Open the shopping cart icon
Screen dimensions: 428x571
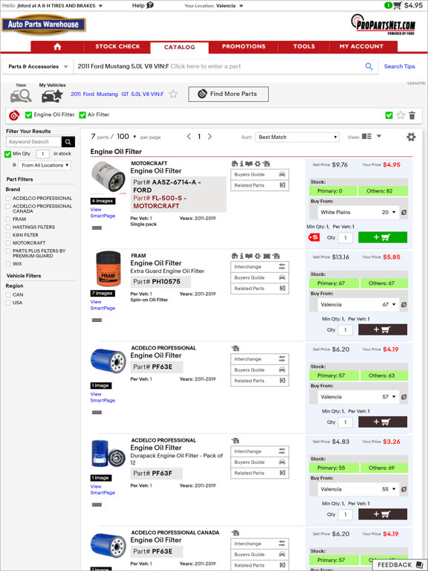398,5
